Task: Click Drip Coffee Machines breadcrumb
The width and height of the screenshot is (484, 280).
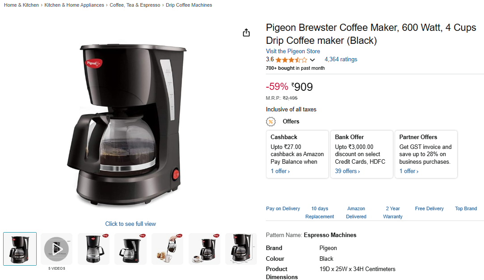Action: point(189,5)
